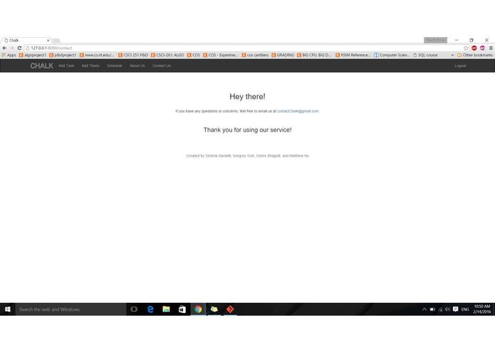Open a new tab next to Chalk

[x=56, y=41]
